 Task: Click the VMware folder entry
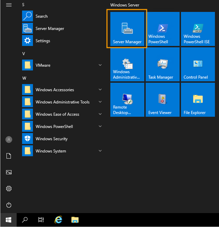pos(63,65)
